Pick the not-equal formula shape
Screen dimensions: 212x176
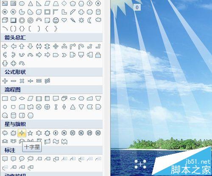(47, 81)
